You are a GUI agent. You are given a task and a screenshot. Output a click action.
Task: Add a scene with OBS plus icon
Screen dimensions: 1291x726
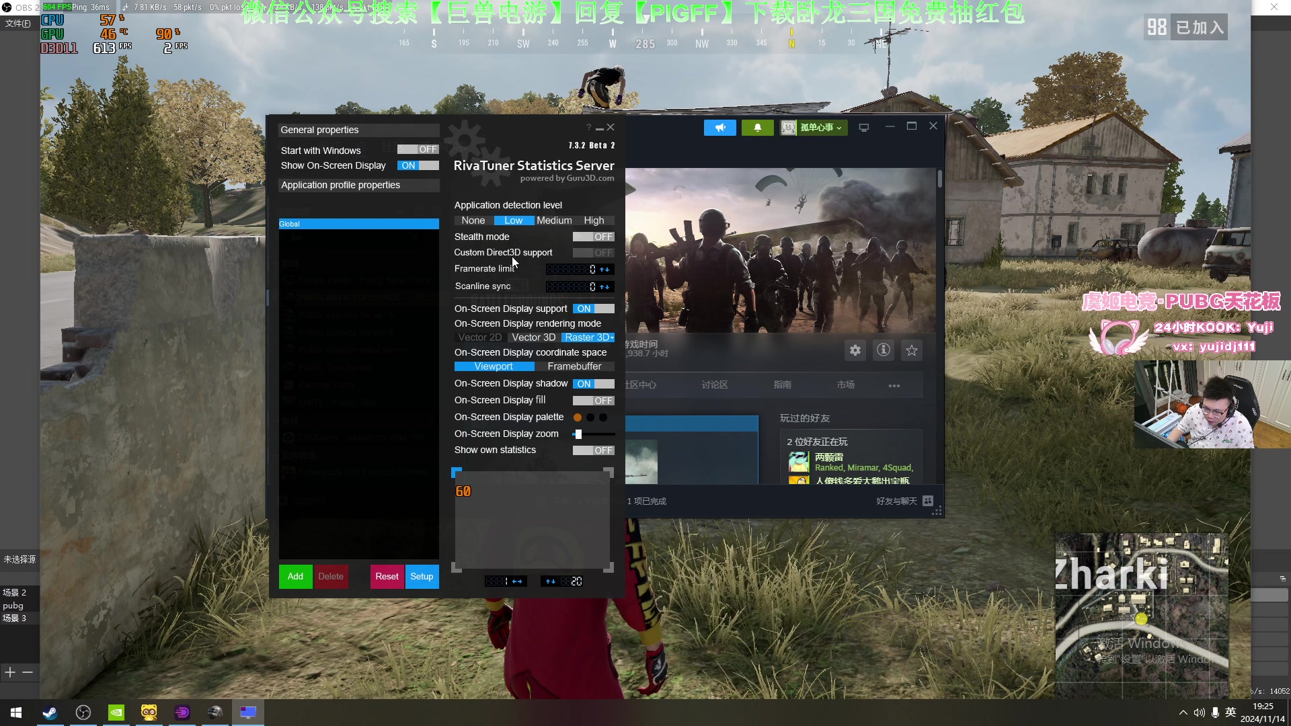coord(10,672)
